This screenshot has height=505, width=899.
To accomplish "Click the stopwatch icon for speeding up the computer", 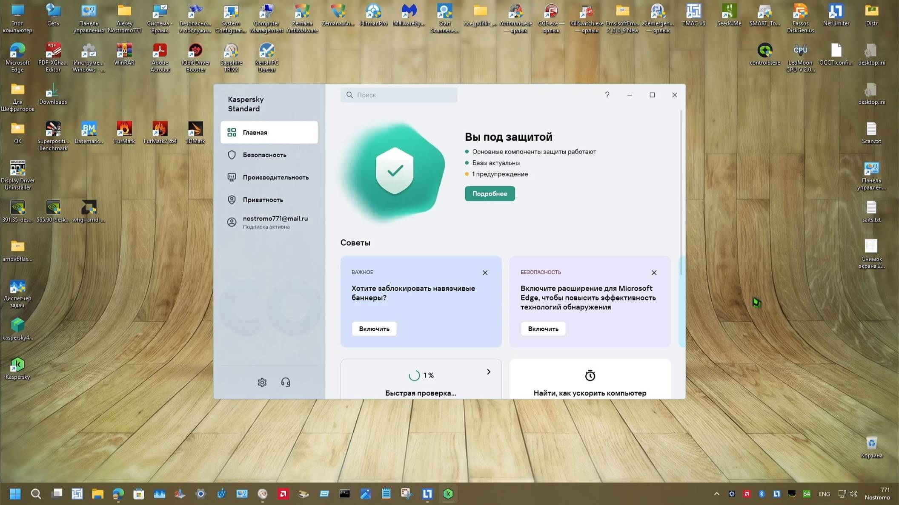I will click(x=590, y=375).
